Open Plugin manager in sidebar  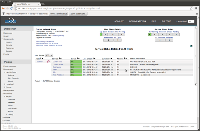(10, 66)
